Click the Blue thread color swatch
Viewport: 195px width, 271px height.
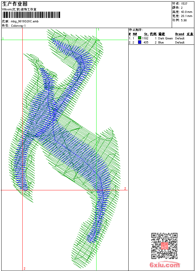(x=140, y=42)
